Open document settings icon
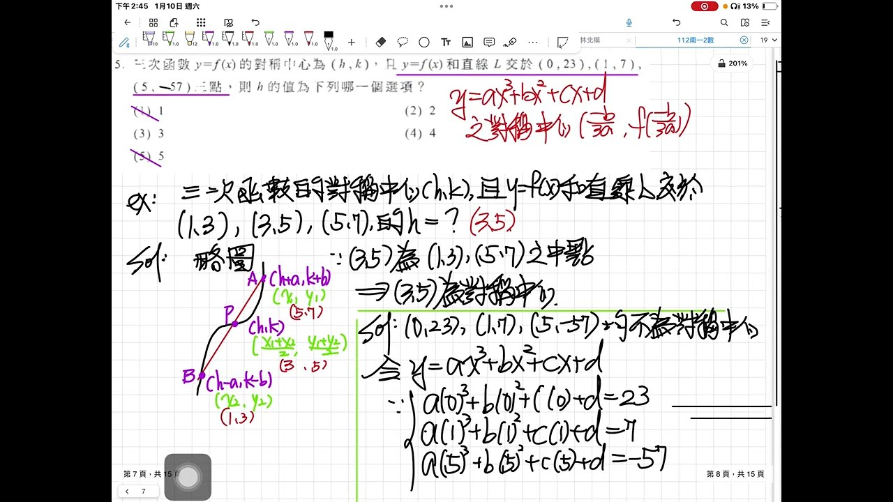This screenshot has width=893, height=502. tap(745, 22)
